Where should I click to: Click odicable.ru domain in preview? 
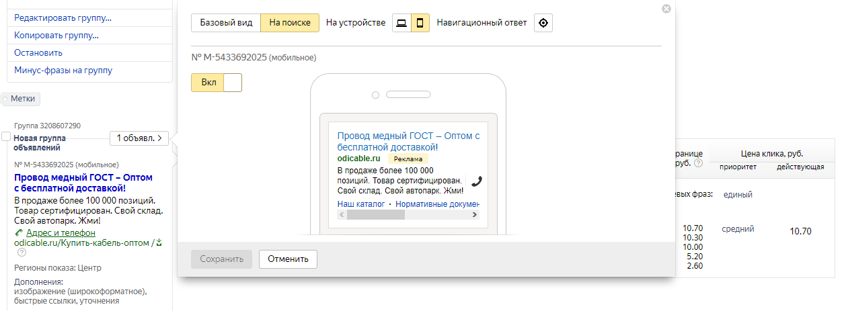(359, 159)
